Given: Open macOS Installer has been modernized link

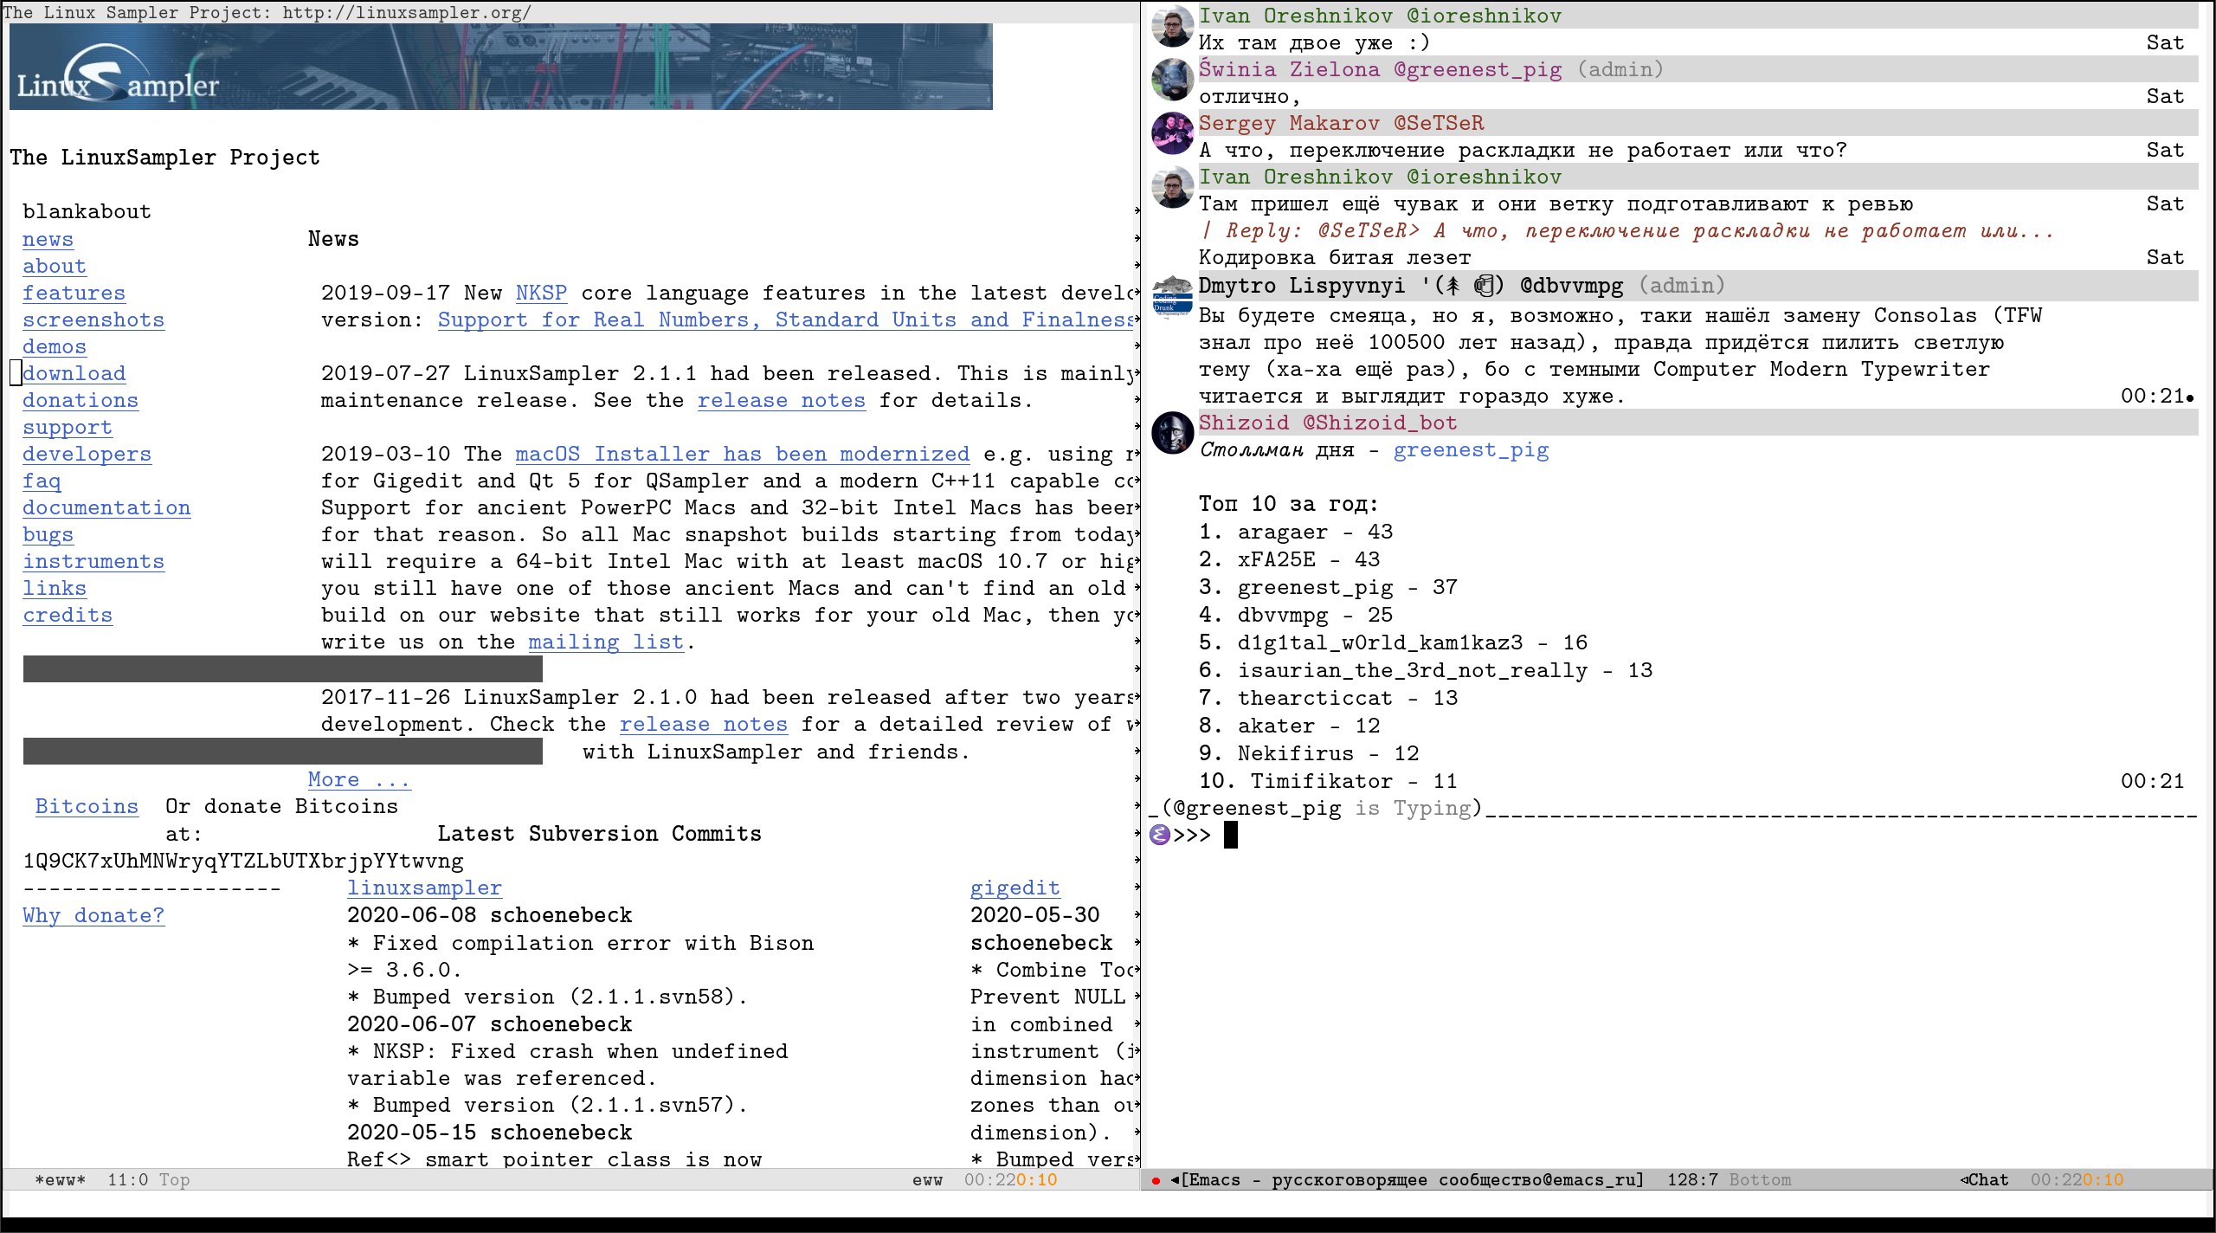Looking at the screenshot, I should point(742,454).
